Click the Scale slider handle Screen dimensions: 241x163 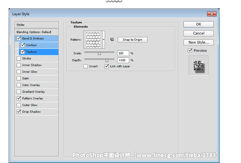100,53
